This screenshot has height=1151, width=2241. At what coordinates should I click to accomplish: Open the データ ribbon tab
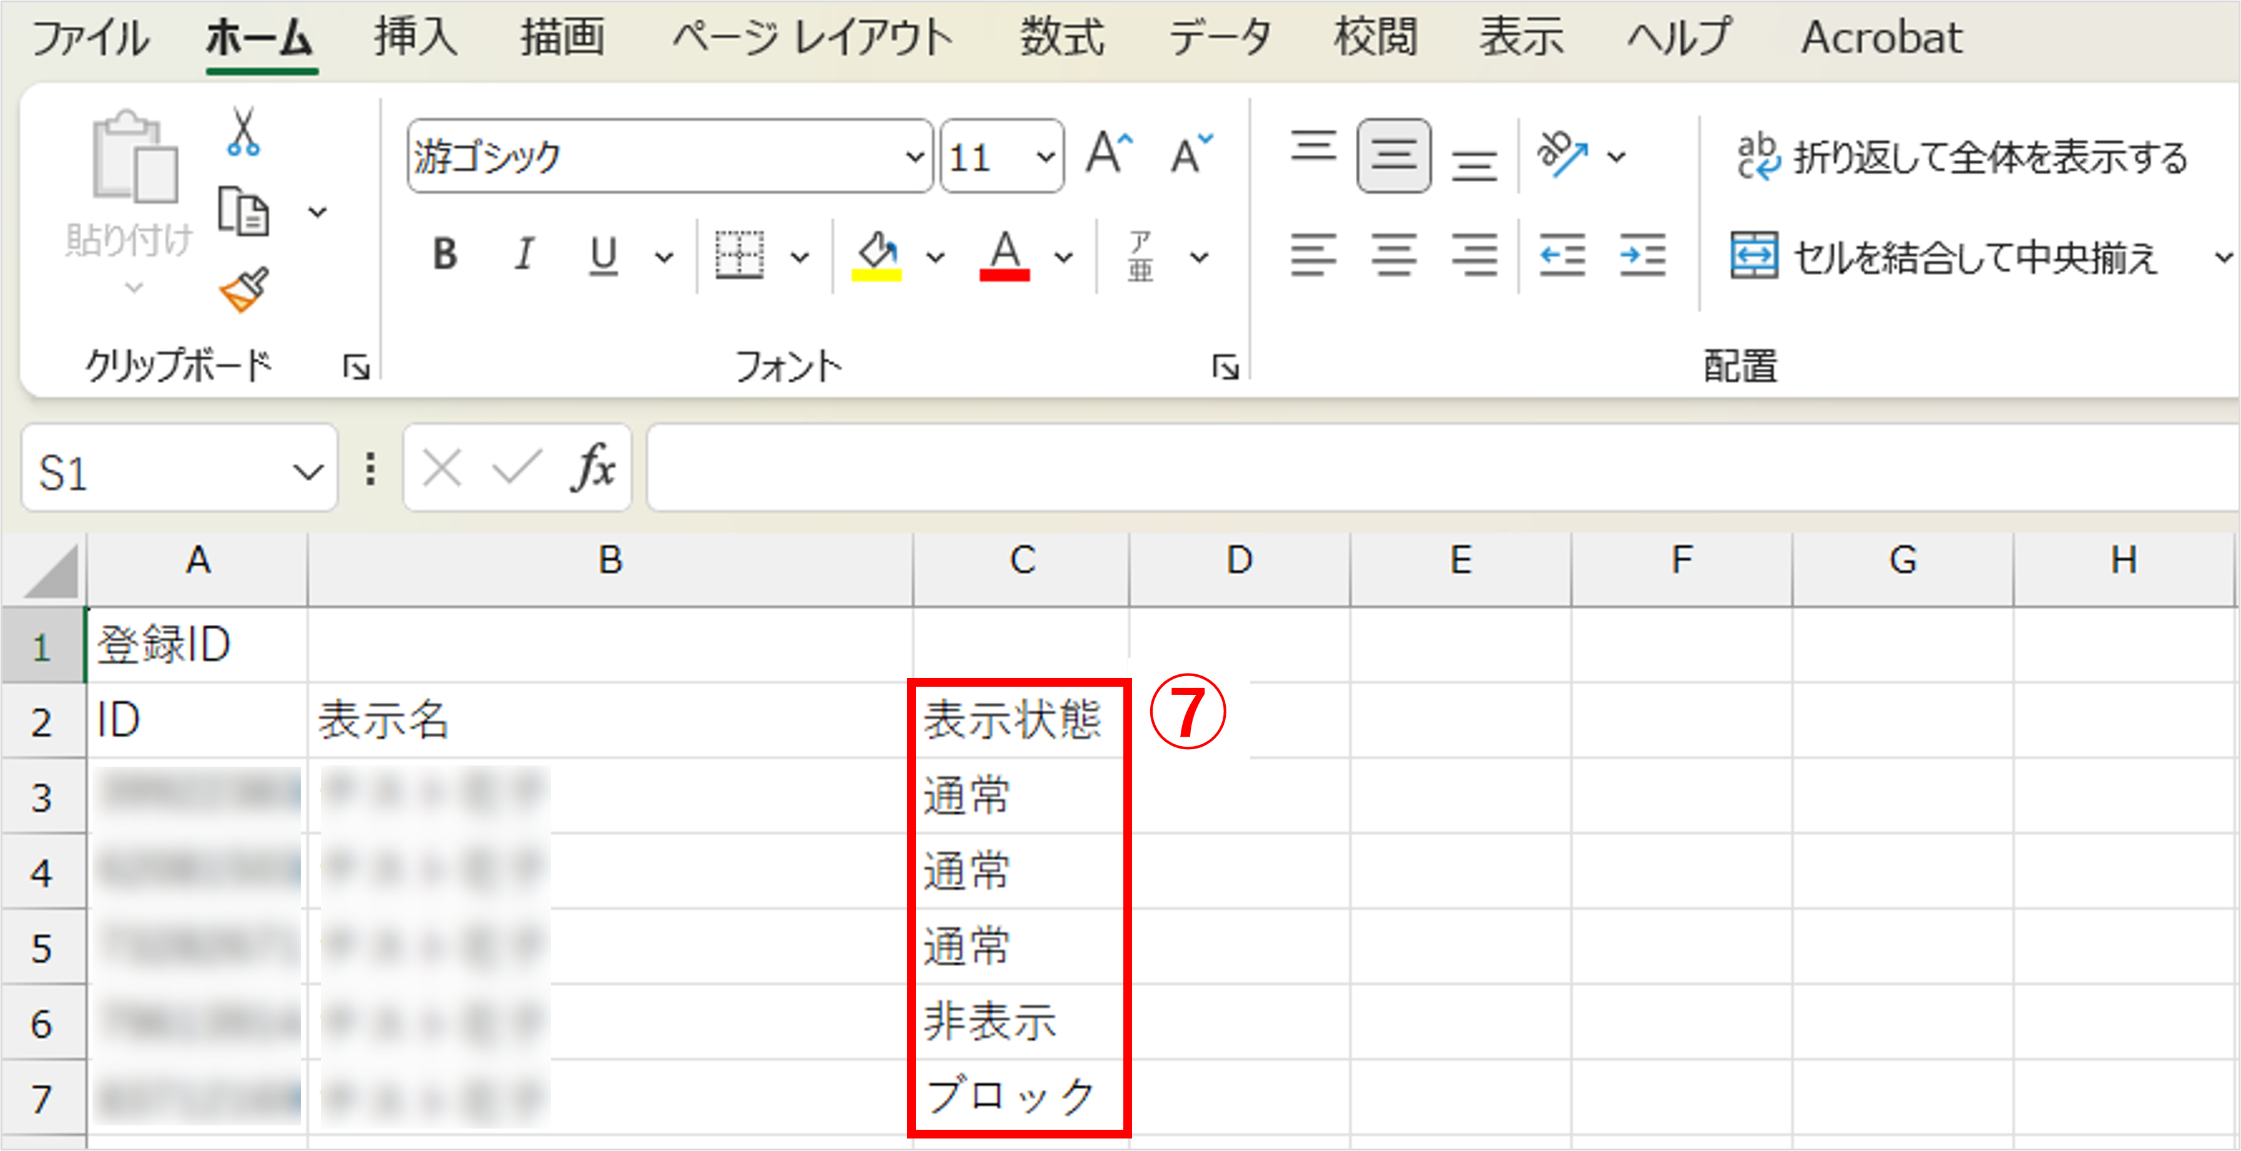pyautogui.click(x=1220, y=37)
